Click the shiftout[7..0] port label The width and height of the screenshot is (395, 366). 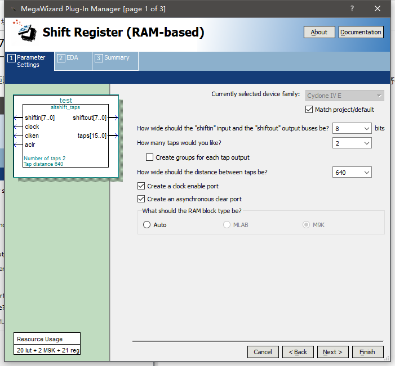(x=90, y=118)
